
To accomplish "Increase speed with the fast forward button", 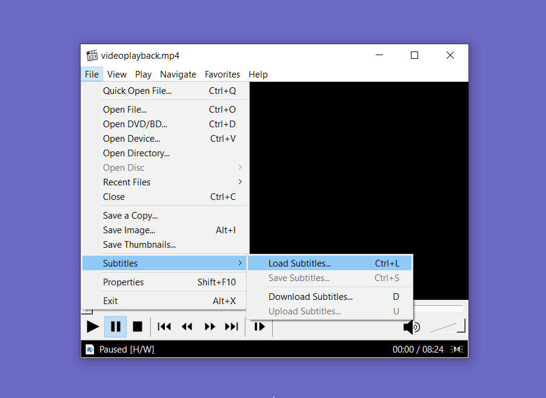I will (x=210, y=327).
